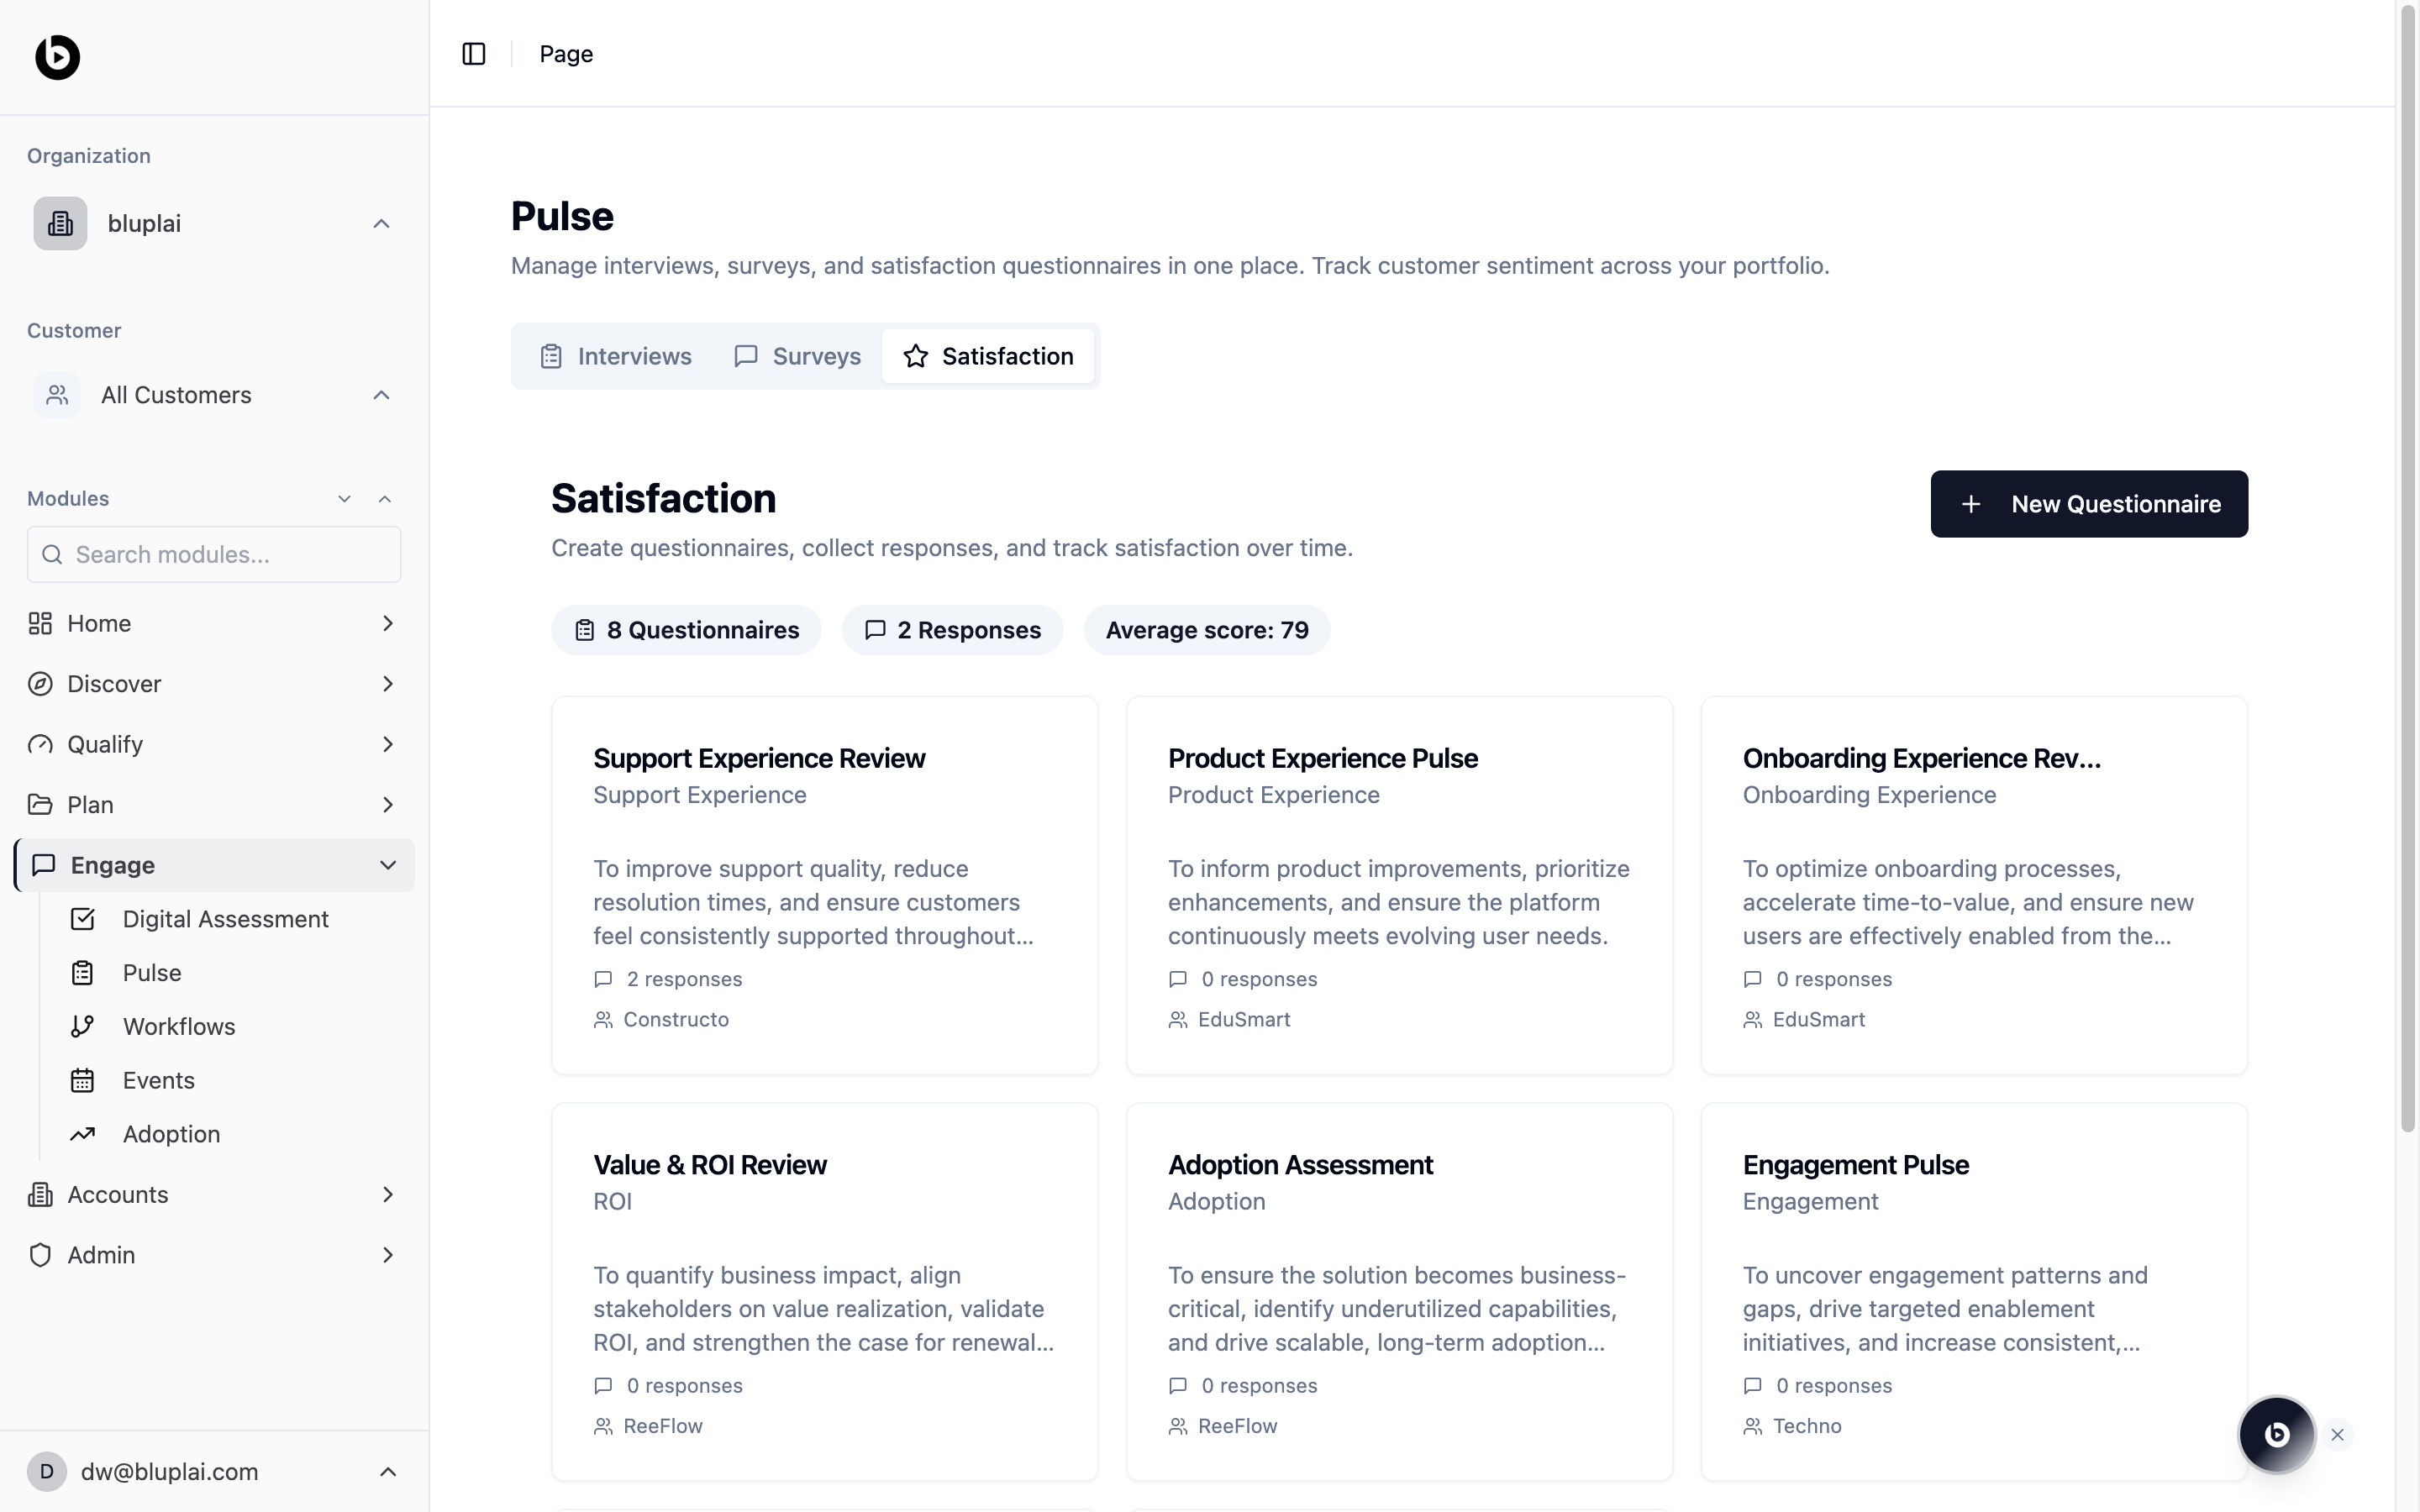This screenshot has height=1512, width=2420.
Task: Open the Events module
Action: [158, 1080]
